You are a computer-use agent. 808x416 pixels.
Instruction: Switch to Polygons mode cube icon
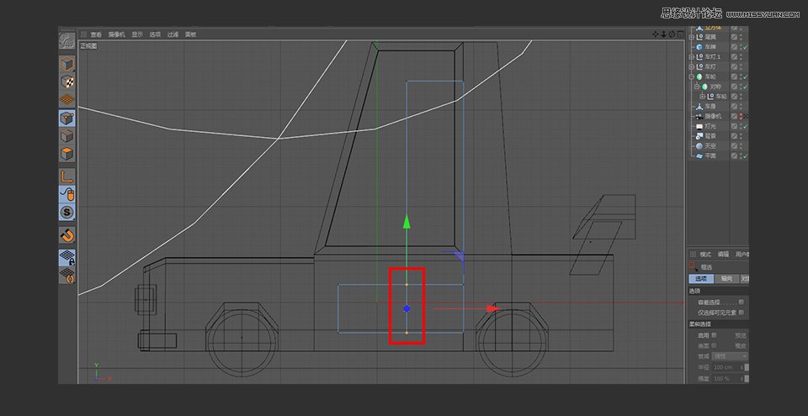67,154
